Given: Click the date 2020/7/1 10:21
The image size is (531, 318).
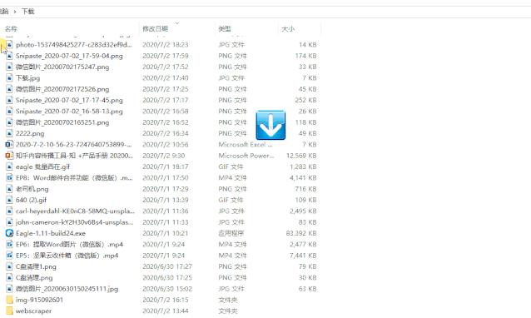Looking at the screenshot, I should pos(166,233).
